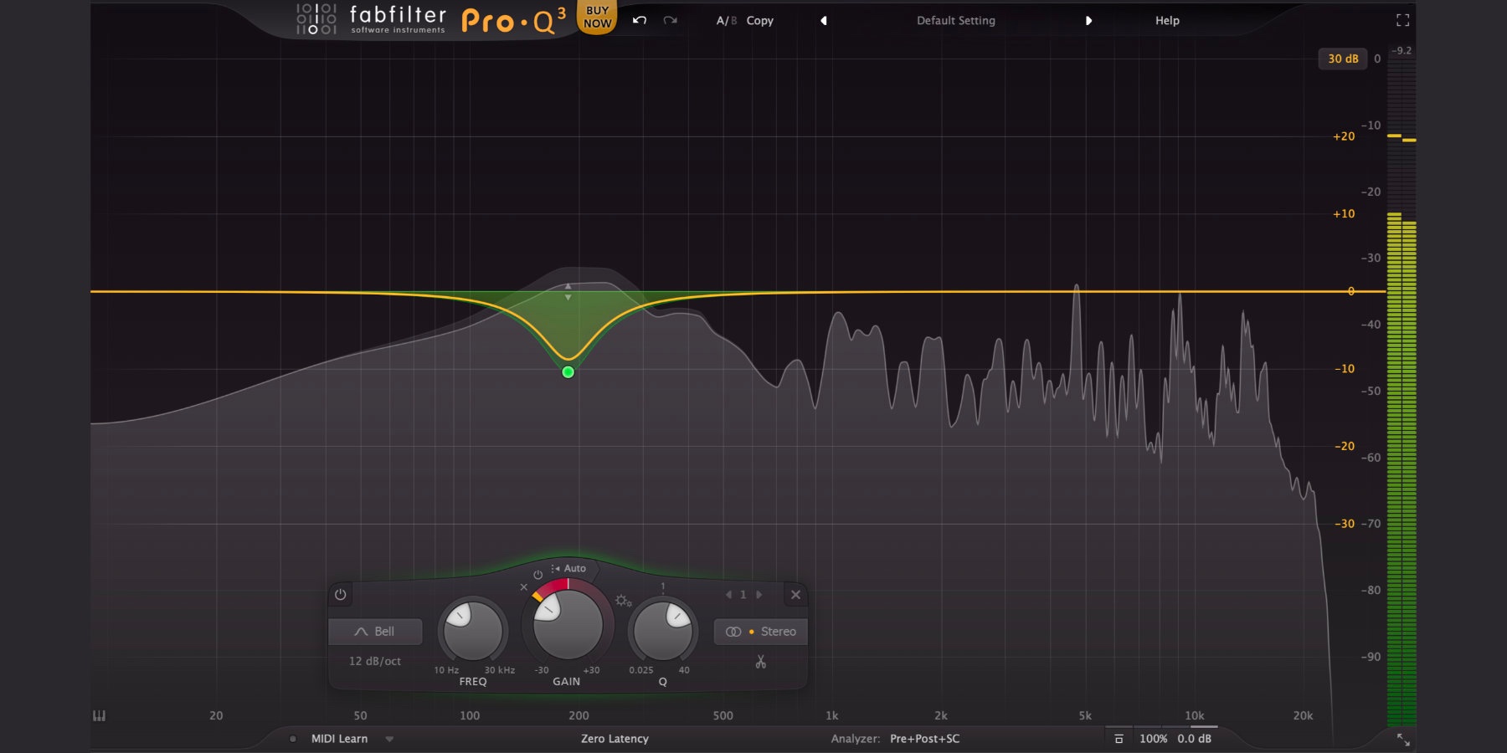This screenshot has width=1507, height=753.
Task: Open the Help menu
Action: pyautogui.click(x=1165, y=20)
